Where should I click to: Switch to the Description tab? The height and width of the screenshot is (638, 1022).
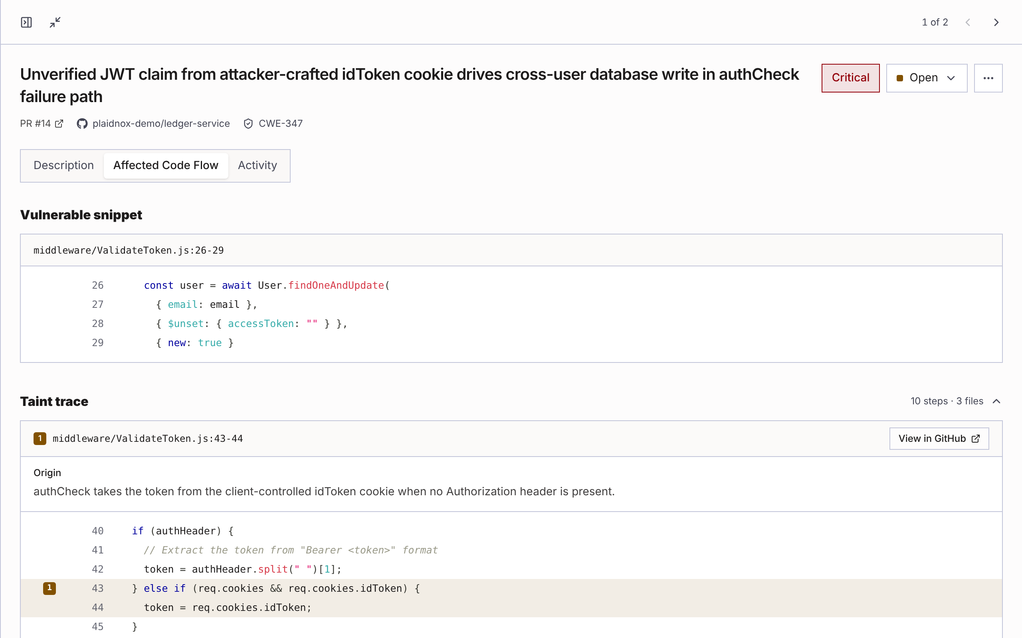64,165
